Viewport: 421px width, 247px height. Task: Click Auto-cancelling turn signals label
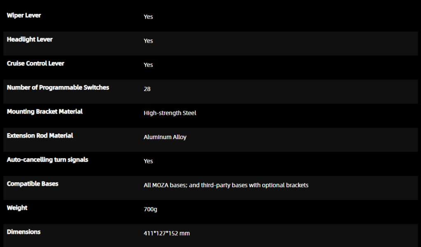(x=47, y=160)
